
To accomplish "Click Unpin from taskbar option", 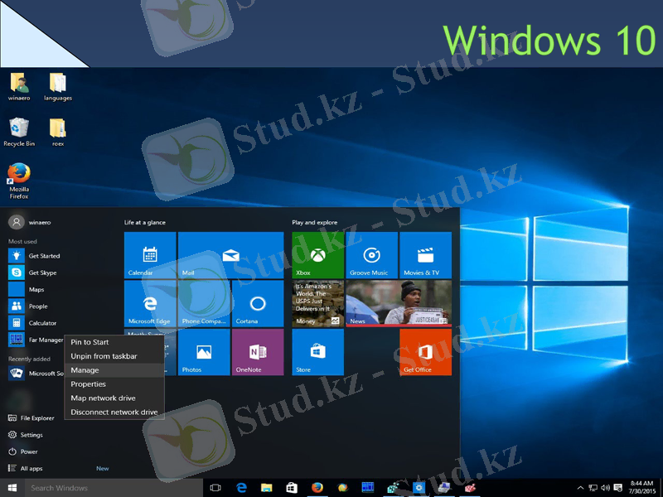I will coord(104,356).
